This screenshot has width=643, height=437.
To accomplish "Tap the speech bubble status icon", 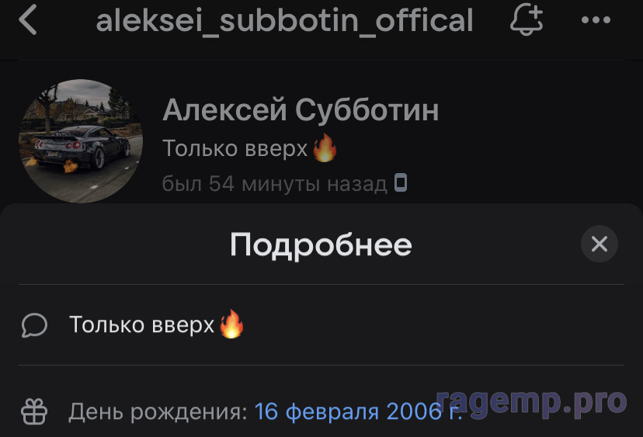I will 34,325.
